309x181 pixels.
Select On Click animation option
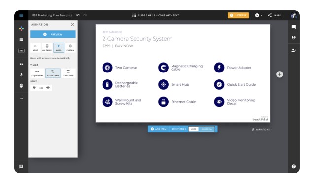click(47, 48)
